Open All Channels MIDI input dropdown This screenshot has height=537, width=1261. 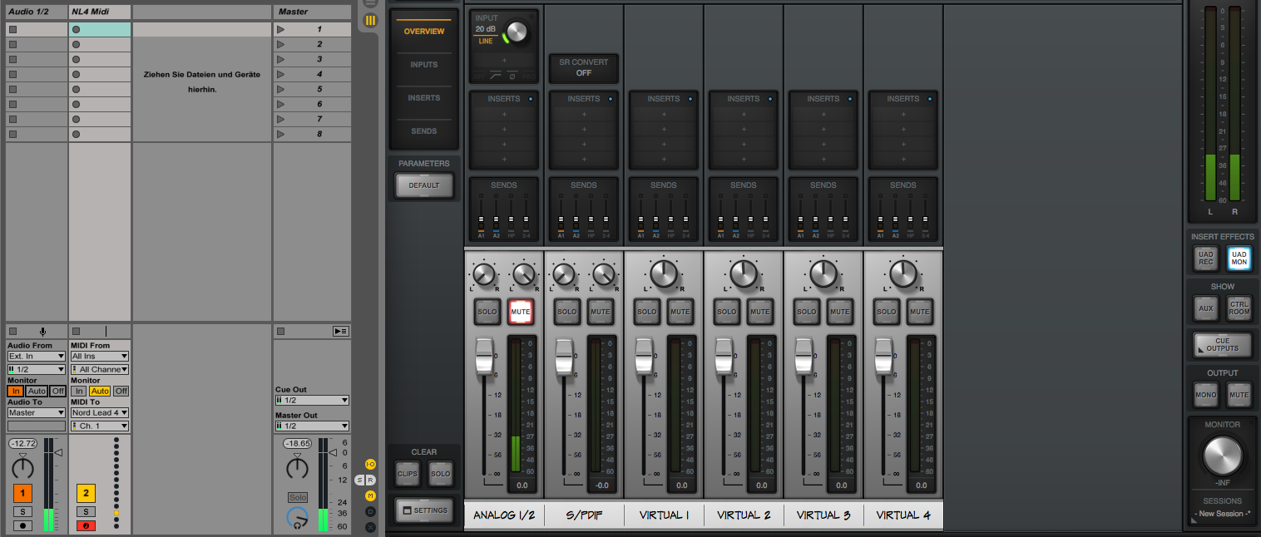[99, 369]
